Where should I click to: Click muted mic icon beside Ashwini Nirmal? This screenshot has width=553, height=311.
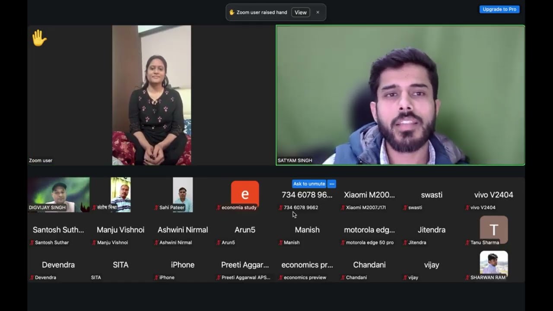click(156, 243)
